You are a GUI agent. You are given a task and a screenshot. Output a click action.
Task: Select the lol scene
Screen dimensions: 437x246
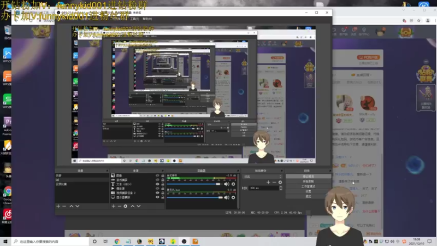pyautogui.click(x=82, y=180)
